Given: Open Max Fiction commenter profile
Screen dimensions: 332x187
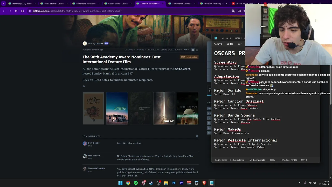Looking at the screenshot, I should 94,156.
